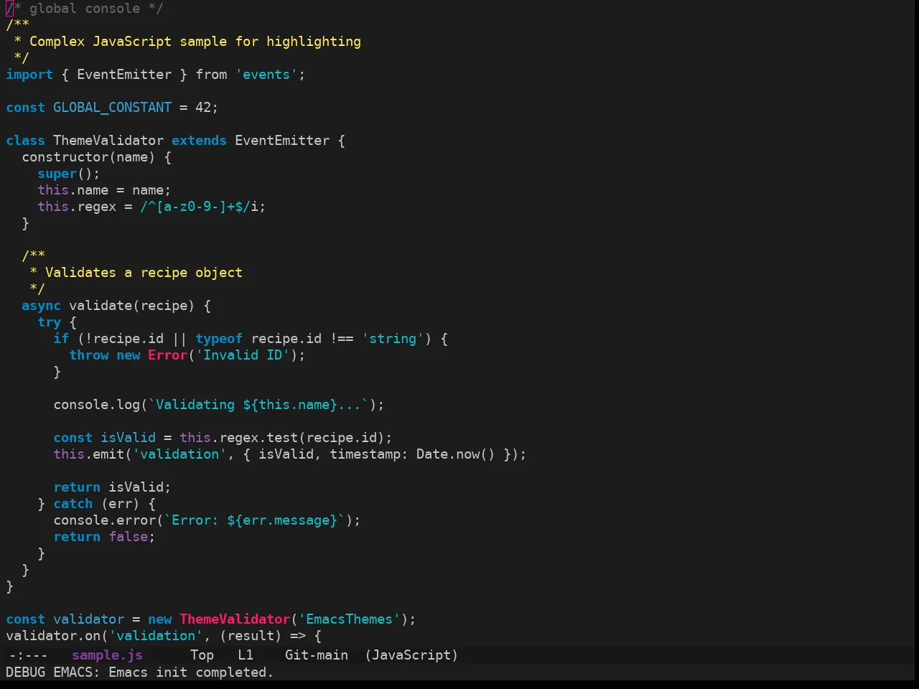Click the number 42 in the constant declaration

tap(203, 108)
